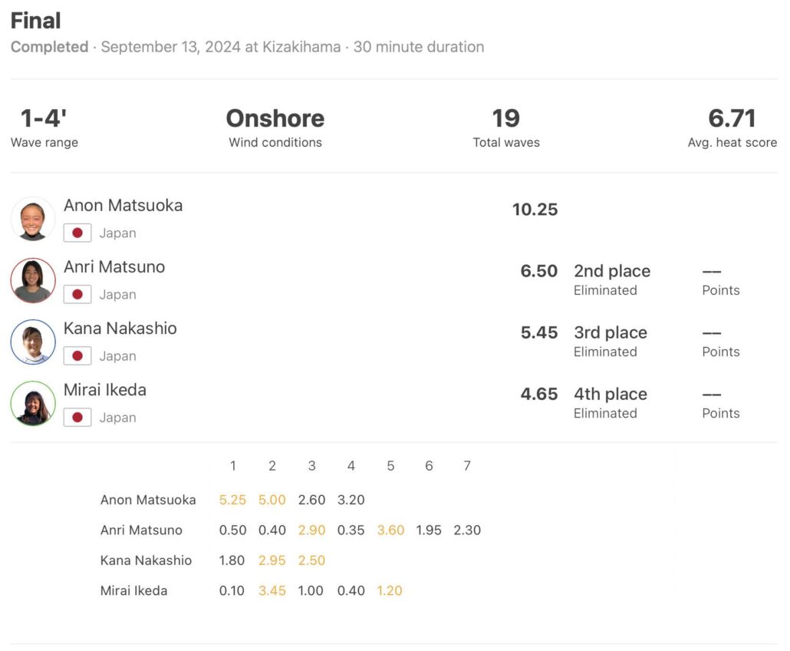790x651 pixels.
Task: Click Japan flag icon under Kana Nakashio
Action: click(x=77, y=356)
